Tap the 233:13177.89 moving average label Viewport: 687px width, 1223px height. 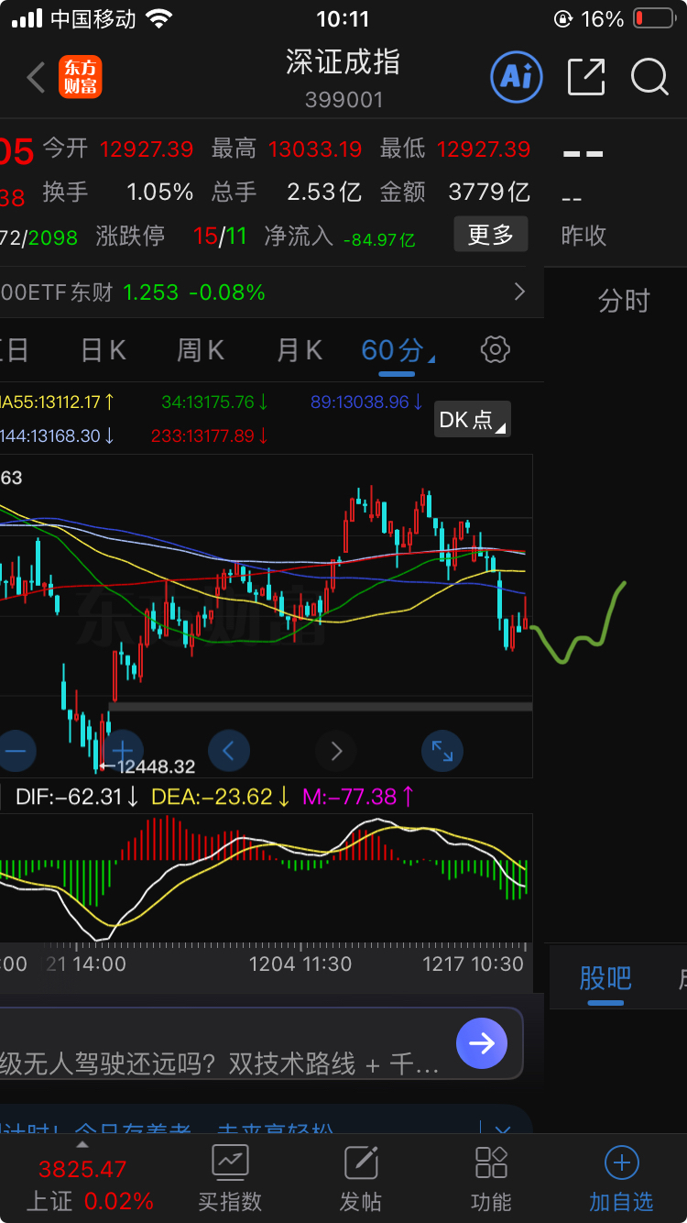click(210, 436)
